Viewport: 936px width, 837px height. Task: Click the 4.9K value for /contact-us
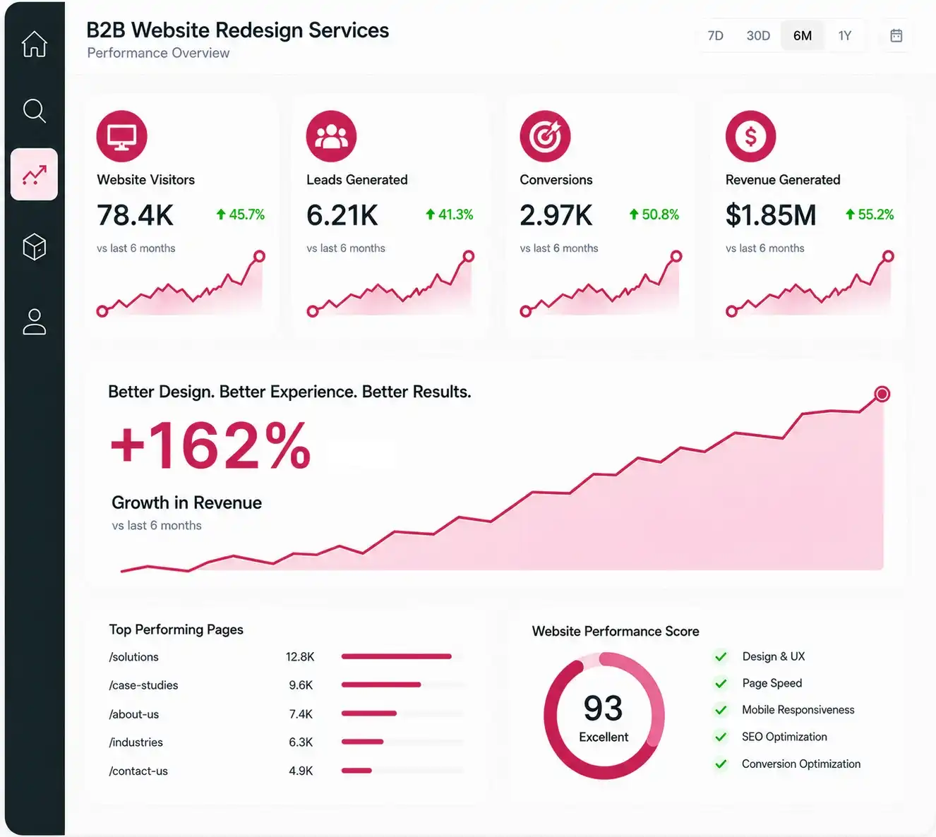301,771
